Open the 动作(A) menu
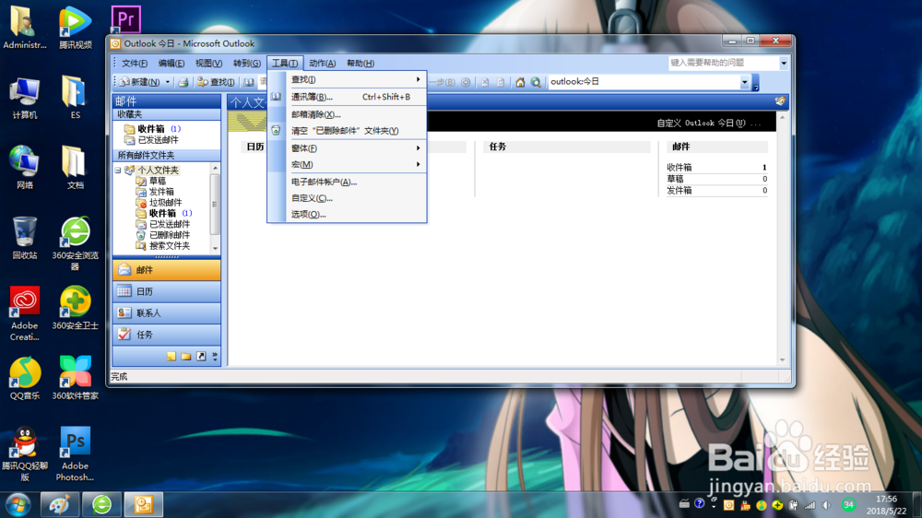This screenshot has height=518, width=922. [322, 63]
